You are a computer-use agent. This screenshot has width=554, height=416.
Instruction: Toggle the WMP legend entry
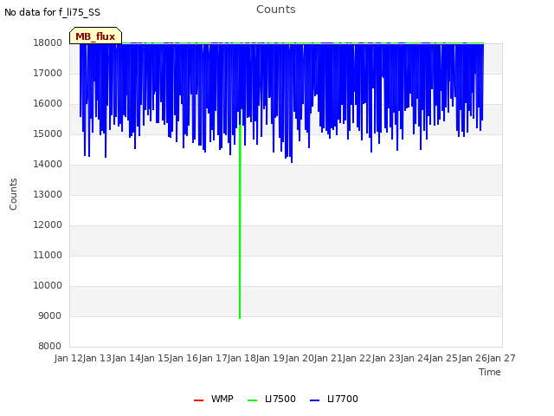click(x=214, y=399)
